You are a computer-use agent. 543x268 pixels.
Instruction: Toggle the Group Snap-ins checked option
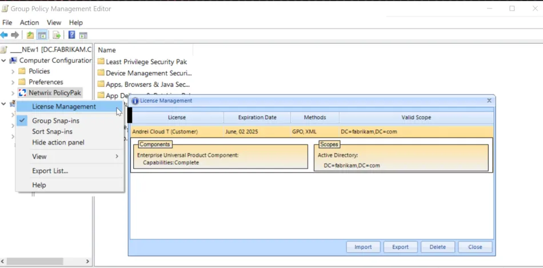(55, 121)
